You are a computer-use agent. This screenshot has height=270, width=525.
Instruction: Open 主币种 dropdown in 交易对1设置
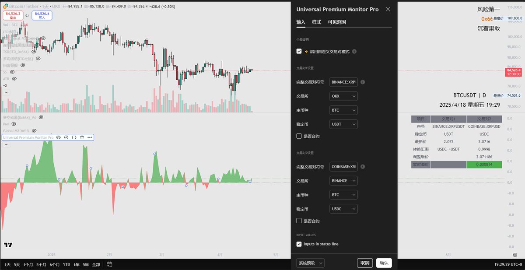[x=343, y=110]
